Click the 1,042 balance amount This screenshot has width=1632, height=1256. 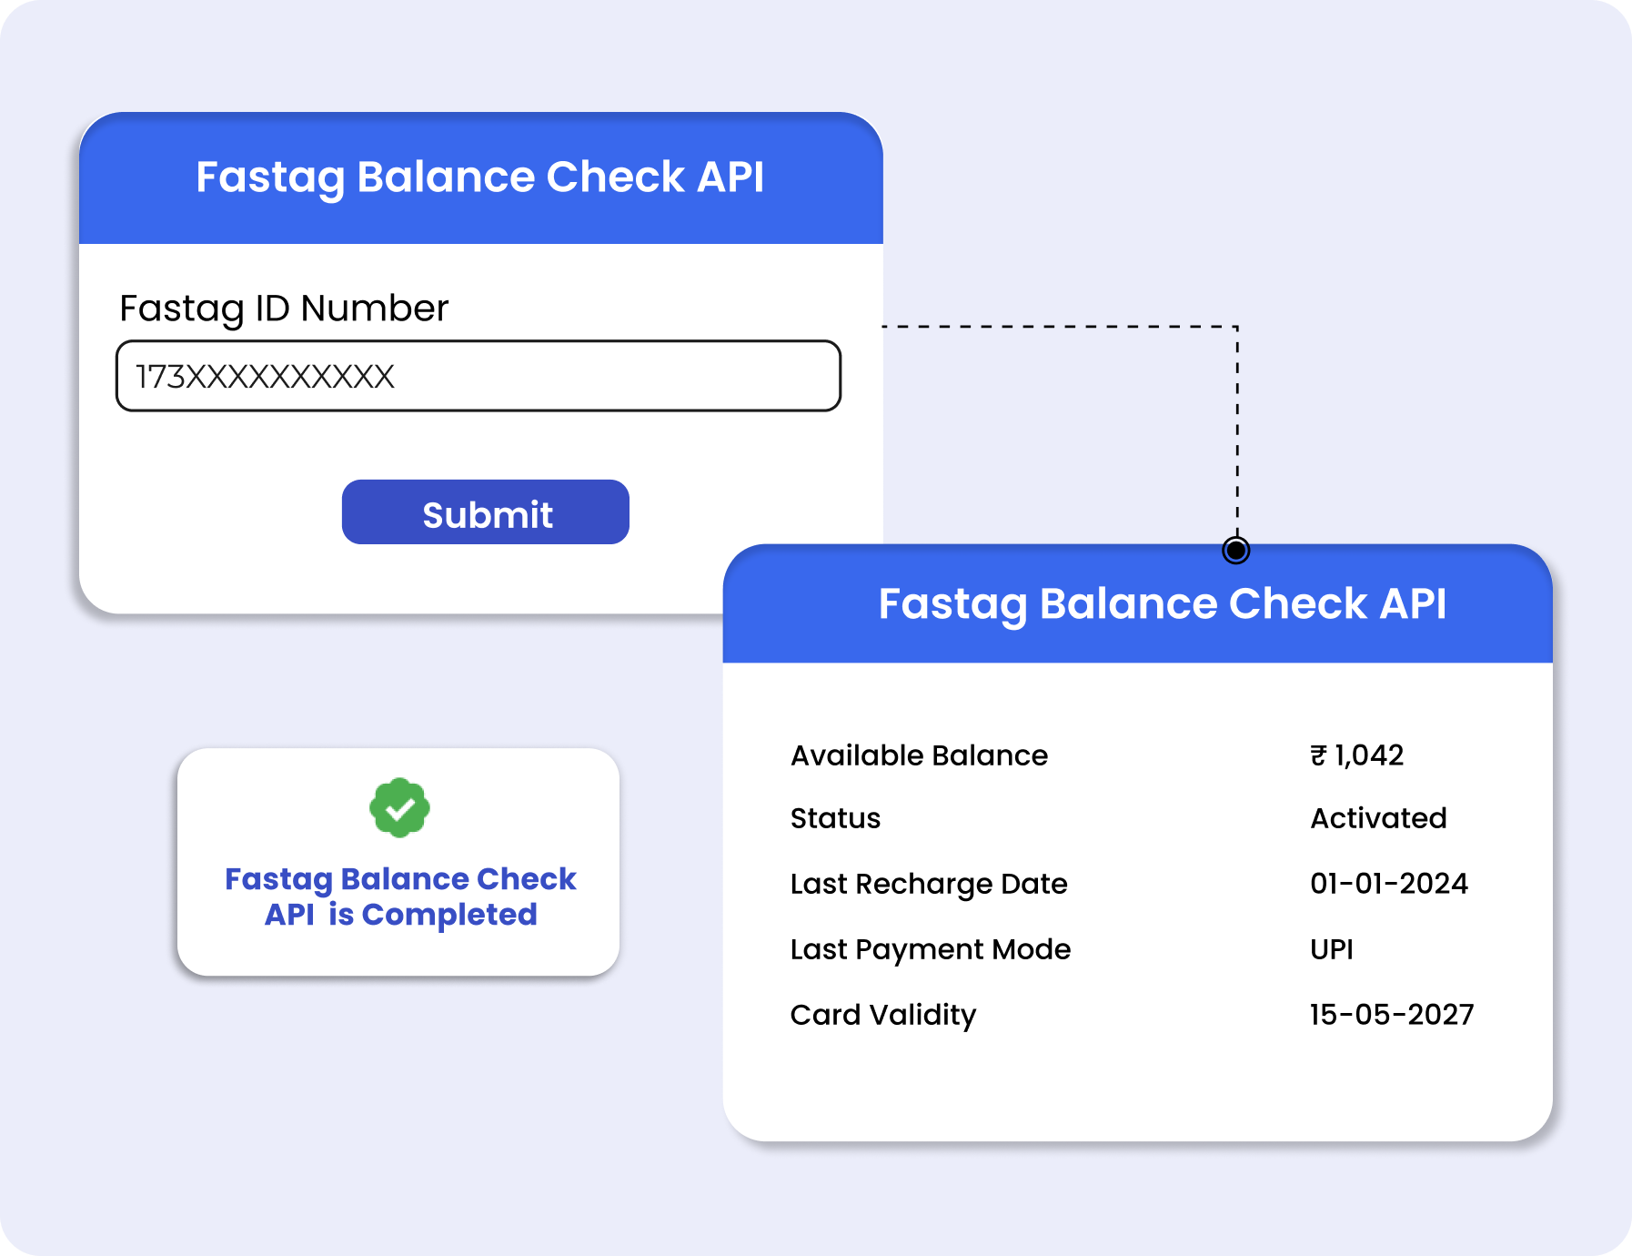click(x=1369, y=755)
